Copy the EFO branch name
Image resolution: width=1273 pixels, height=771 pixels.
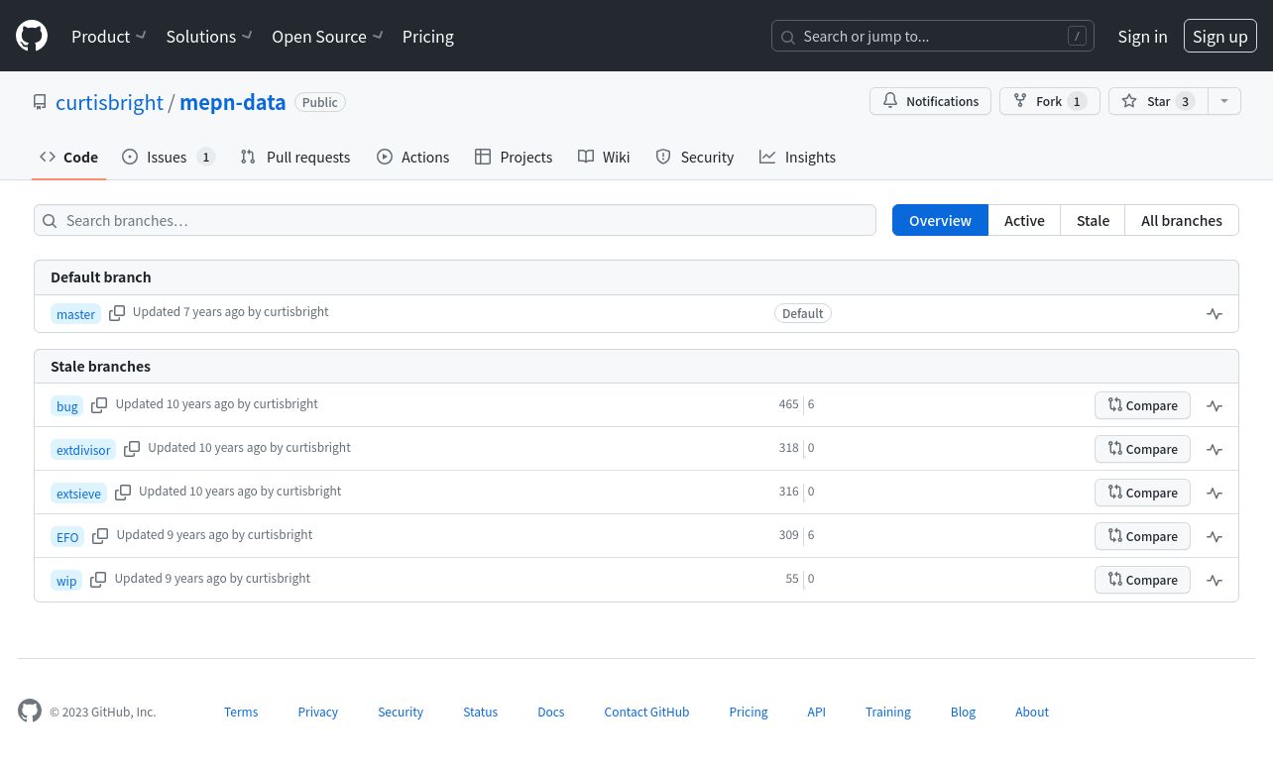100,536
